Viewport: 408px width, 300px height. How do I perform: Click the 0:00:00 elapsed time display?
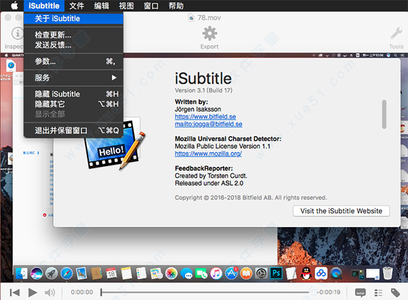click(82, 293)
